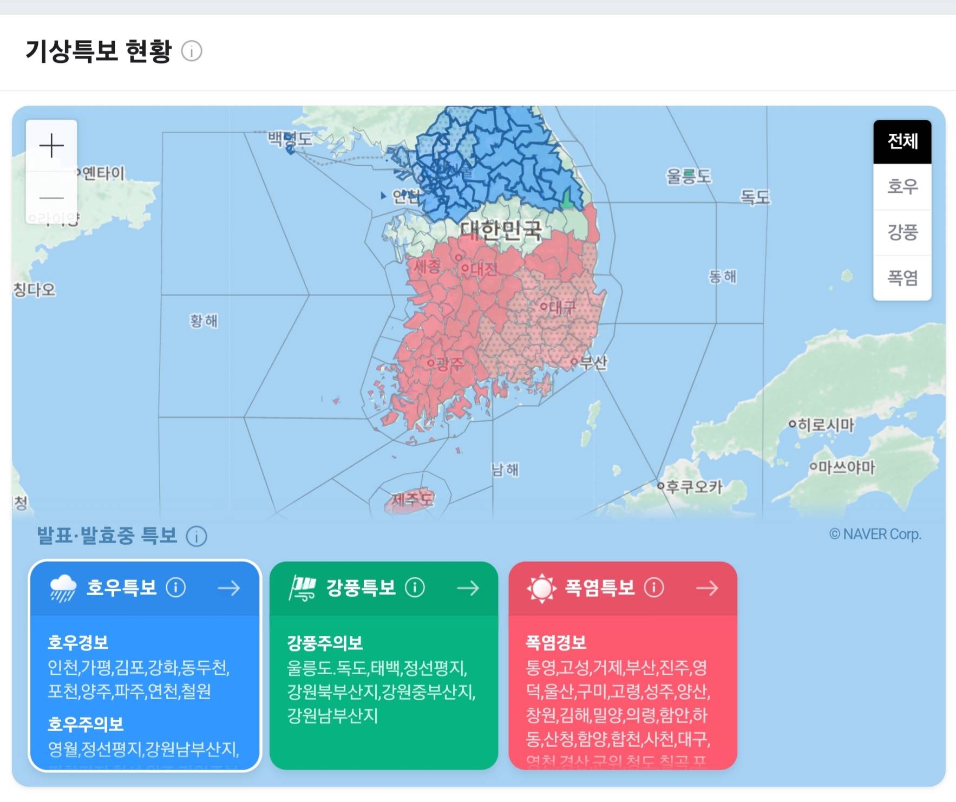956x802 pixels.
Task: Switch map filter to 호우
Action: (902, 187)
